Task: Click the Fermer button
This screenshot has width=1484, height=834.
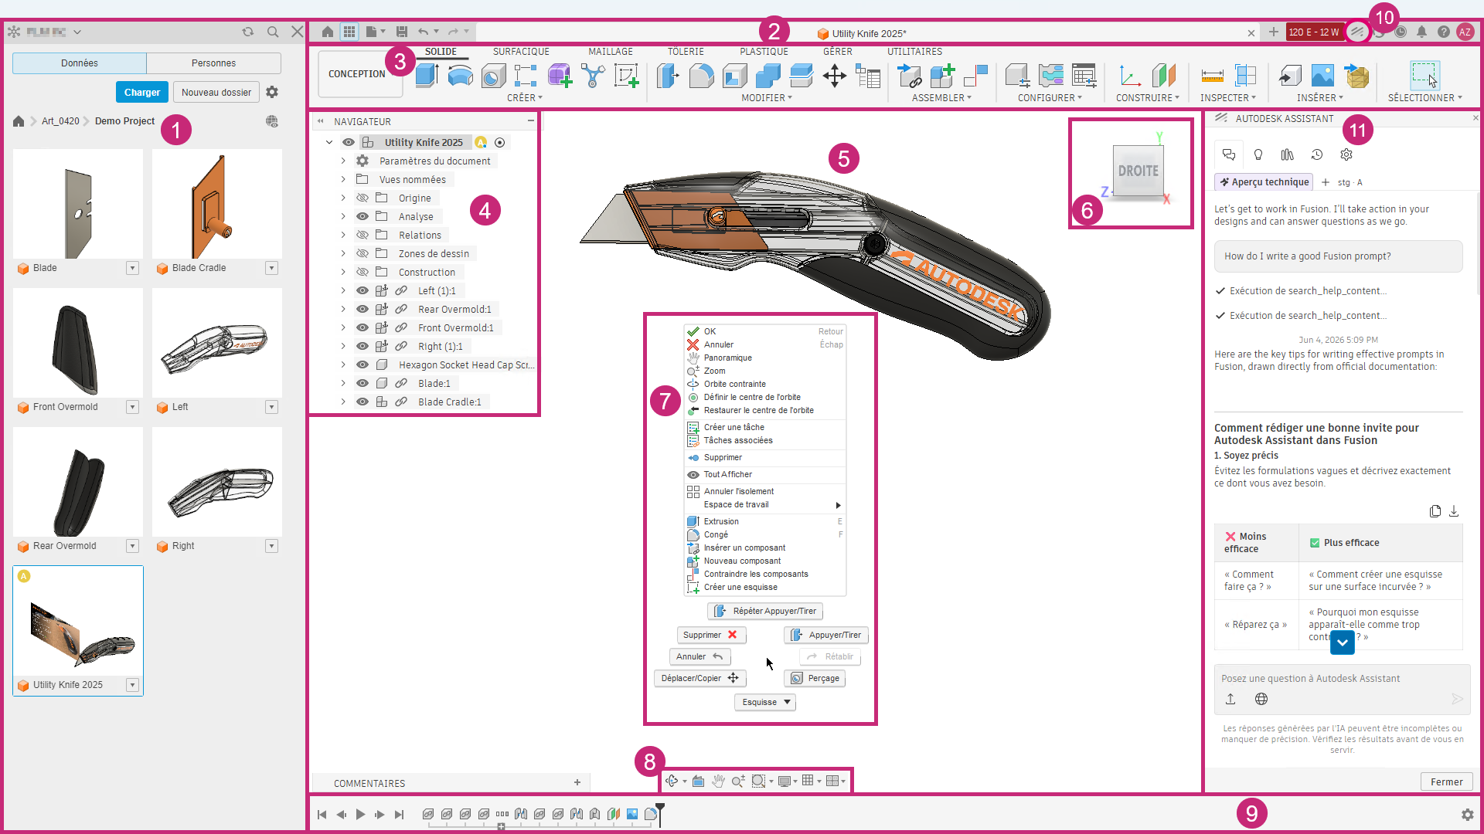Action: (1446, 781)
